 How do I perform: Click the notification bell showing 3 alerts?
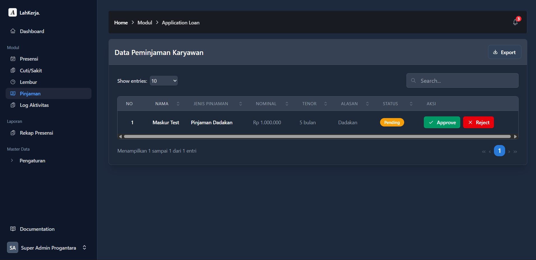515,22
